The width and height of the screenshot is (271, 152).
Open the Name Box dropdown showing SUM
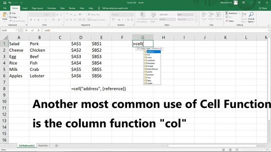click(16, 30)
